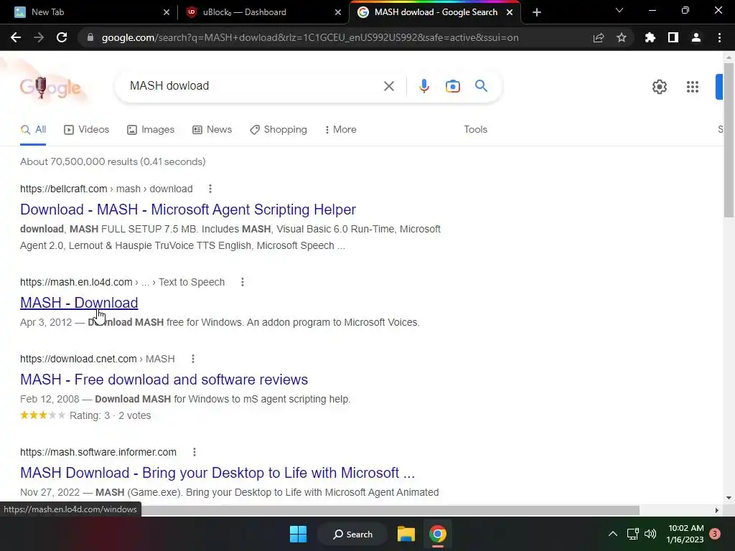
Task: Go to Google home via logo
Action: 50,87
